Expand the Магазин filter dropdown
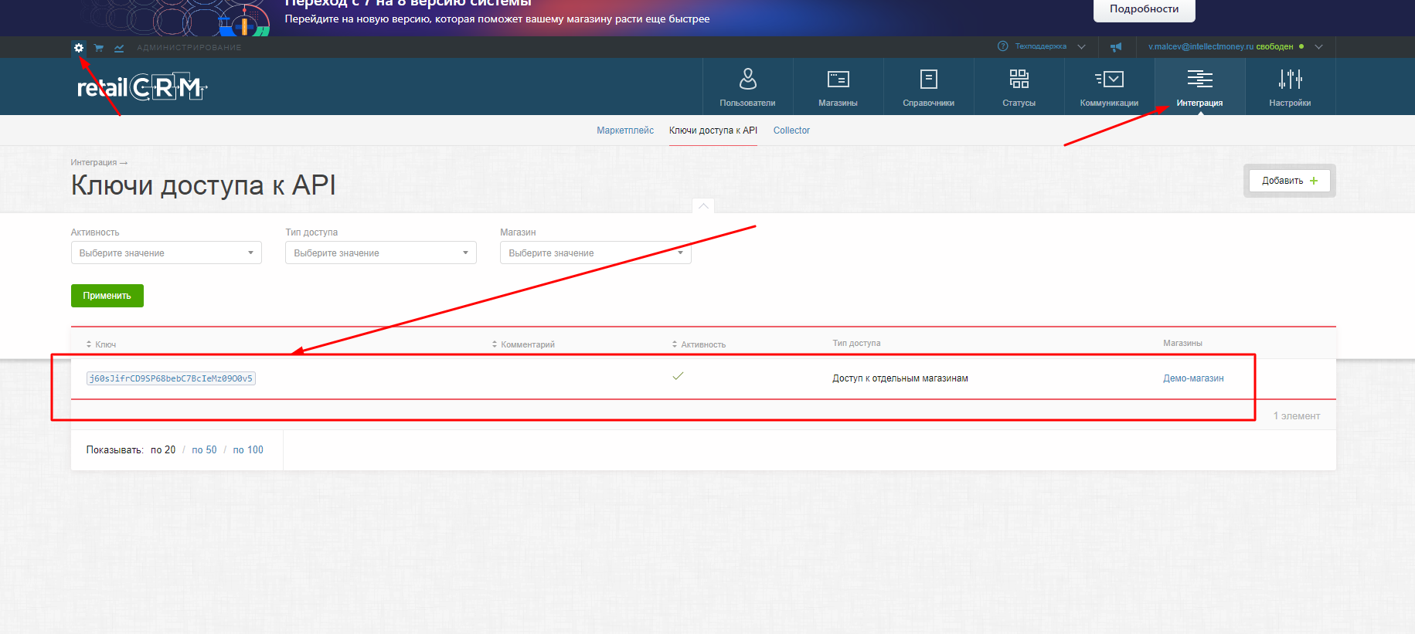 tap(595, 253)
